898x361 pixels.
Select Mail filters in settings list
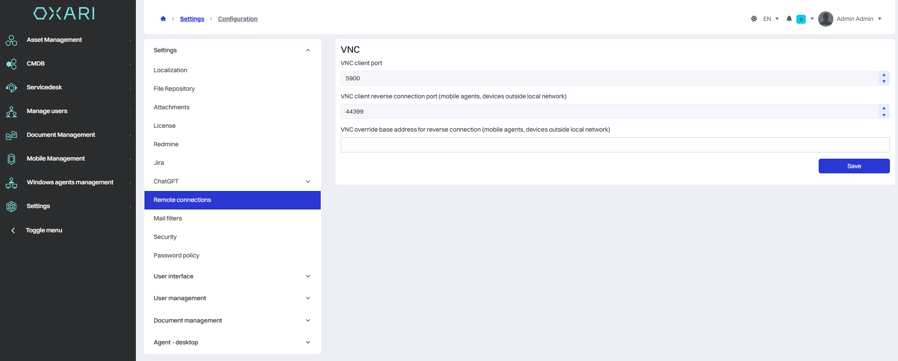168,218
